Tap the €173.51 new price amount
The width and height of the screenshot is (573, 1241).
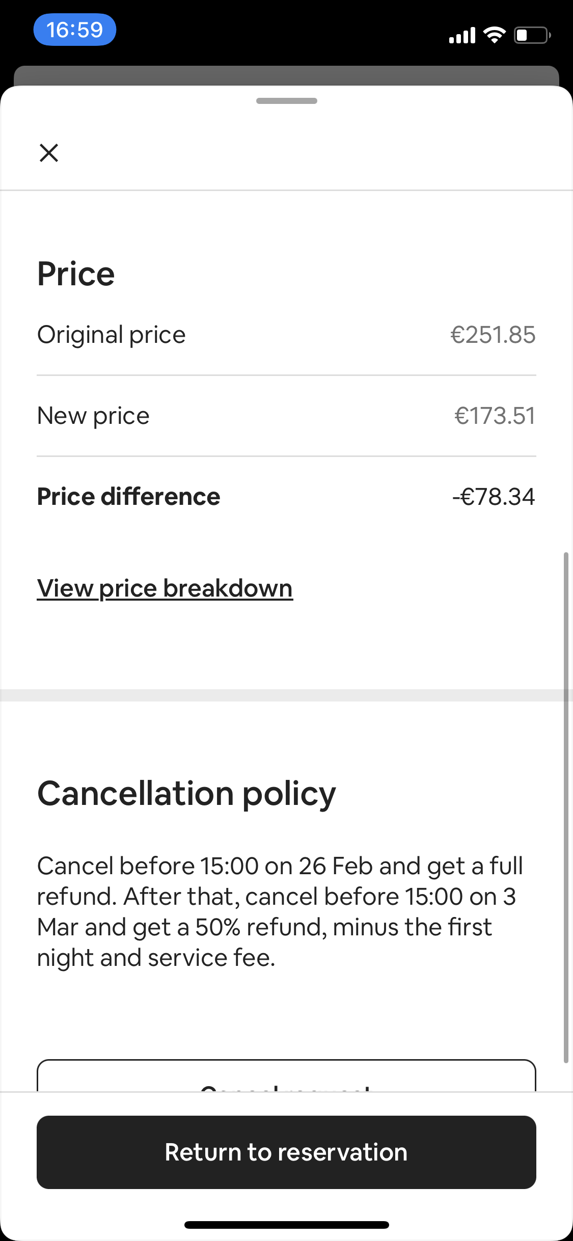tap(495, 416)
